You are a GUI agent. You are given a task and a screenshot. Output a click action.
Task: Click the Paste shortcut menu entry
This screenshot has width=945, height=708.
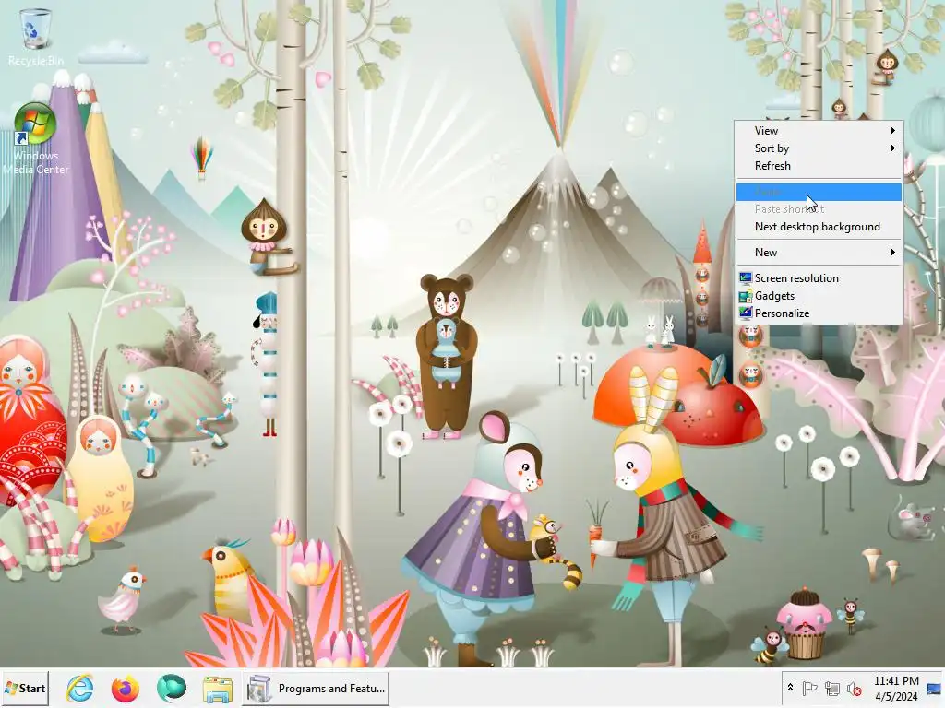[x=819, y=209]
